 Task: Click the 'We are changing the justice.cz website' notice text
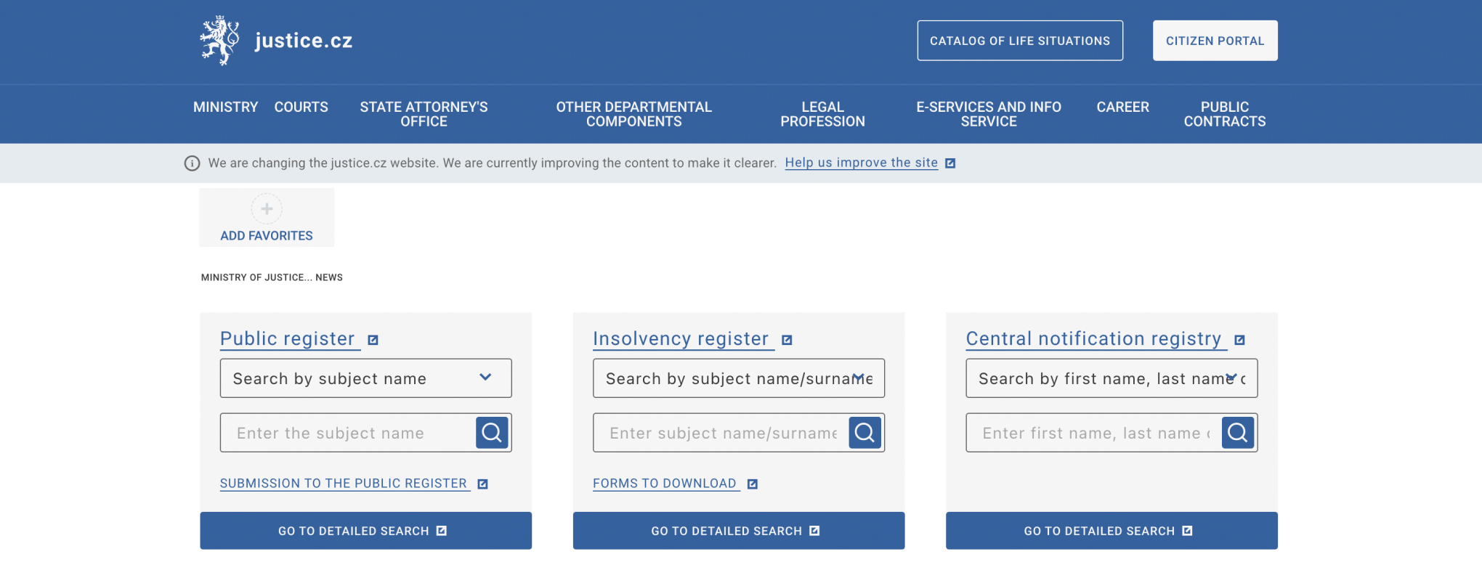pyautogui.click(x=493, y=163)
